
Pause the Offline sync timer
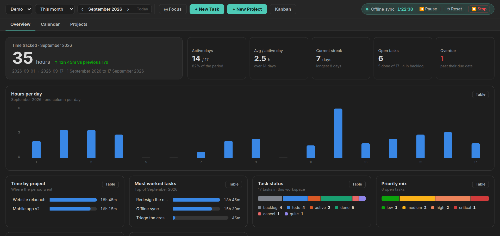[x=428, y=9]
